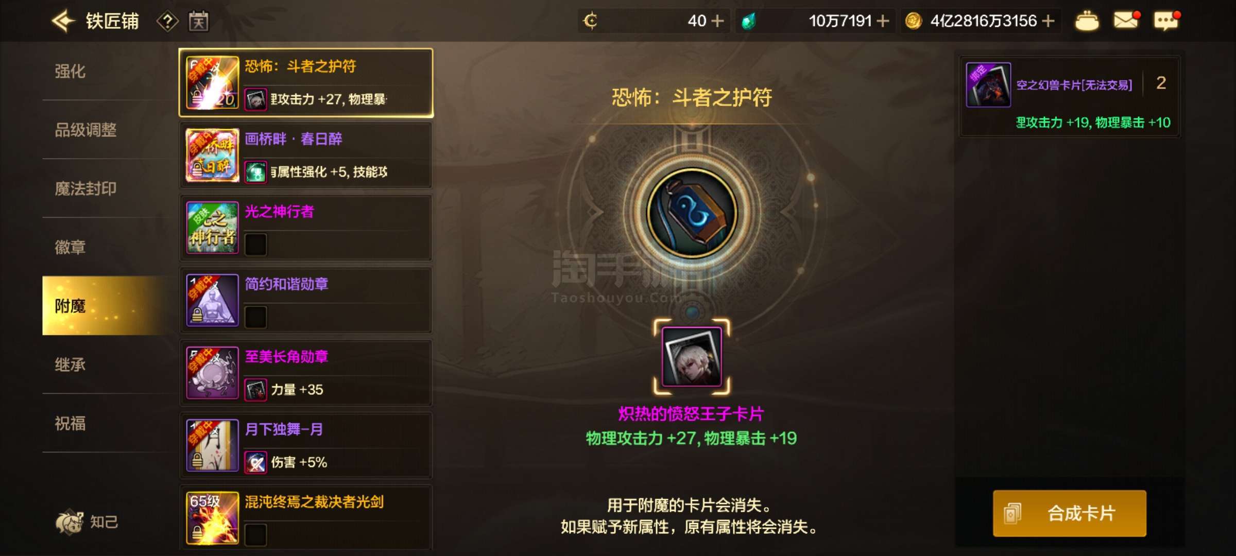Screen dimensions: 1236x556
Task: Open the chat bubble icon
Action: [1166, 21]
